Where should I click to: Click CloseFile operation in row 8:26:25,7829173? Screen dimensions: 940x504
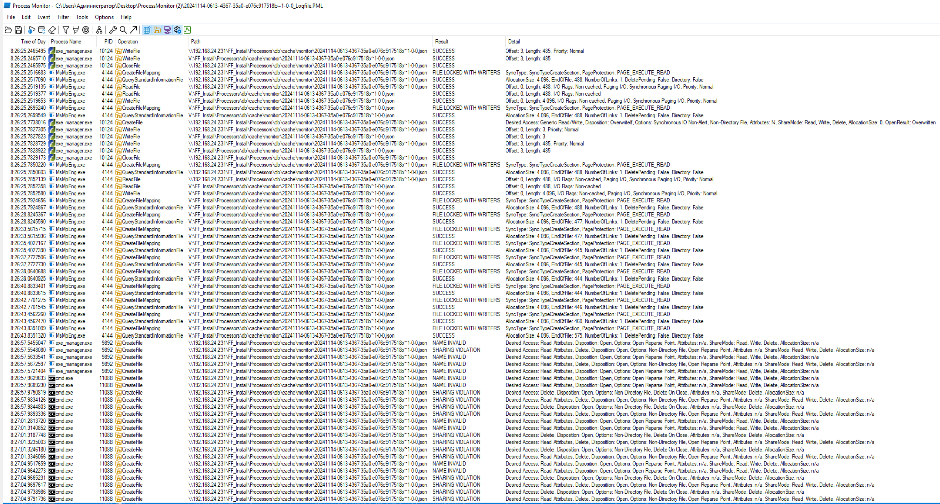point(131,158)
